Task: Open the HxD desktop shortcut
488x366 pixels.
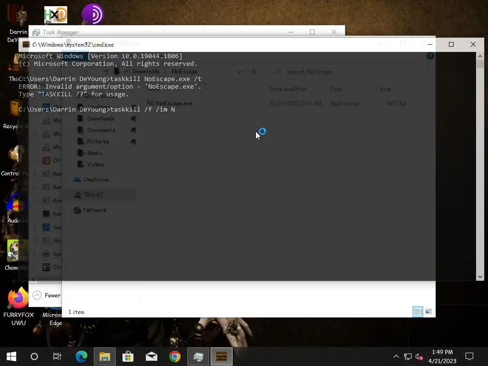Action: [x=56, y=15]
